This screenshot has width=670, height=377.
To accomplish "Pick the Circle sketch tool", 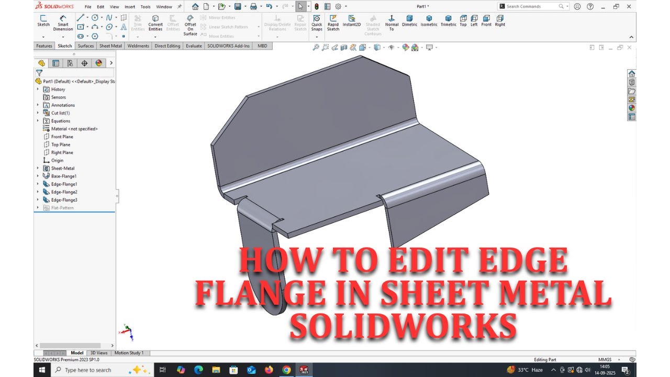I will click(95, 18).
